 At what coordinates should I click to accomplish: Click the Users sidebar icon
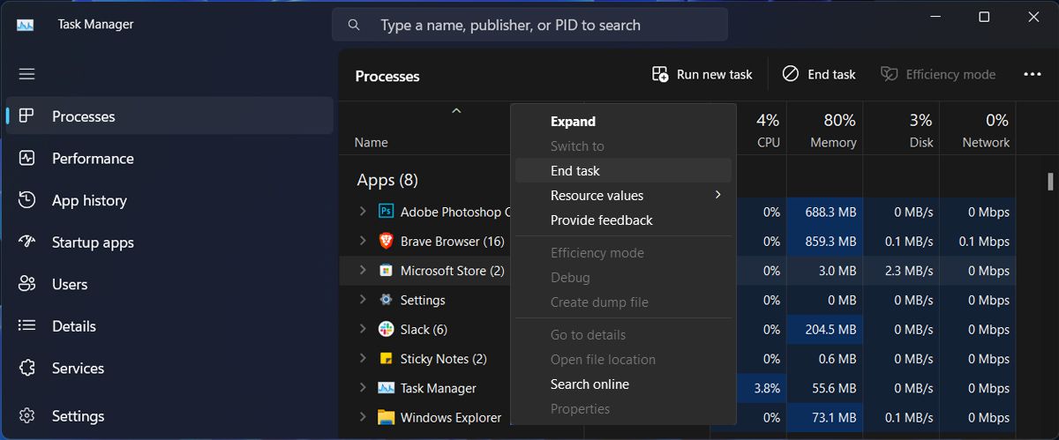point(26,284)
